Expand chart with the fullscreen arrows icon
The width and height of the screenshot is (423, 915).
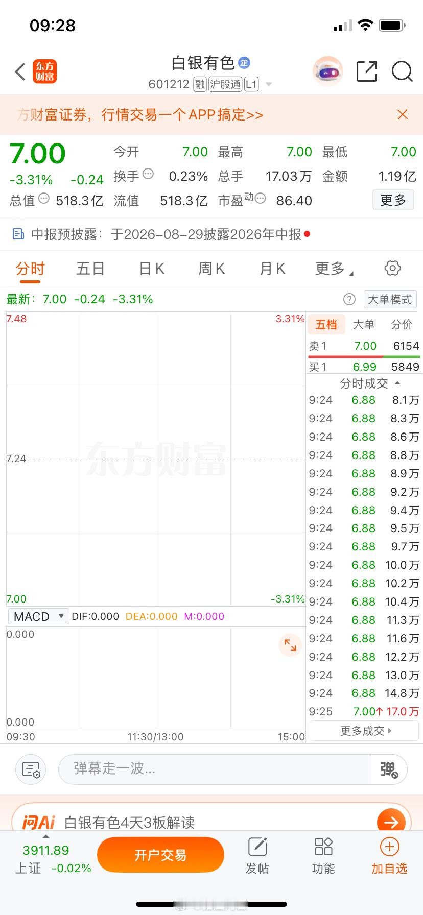(x=290, y=644)
